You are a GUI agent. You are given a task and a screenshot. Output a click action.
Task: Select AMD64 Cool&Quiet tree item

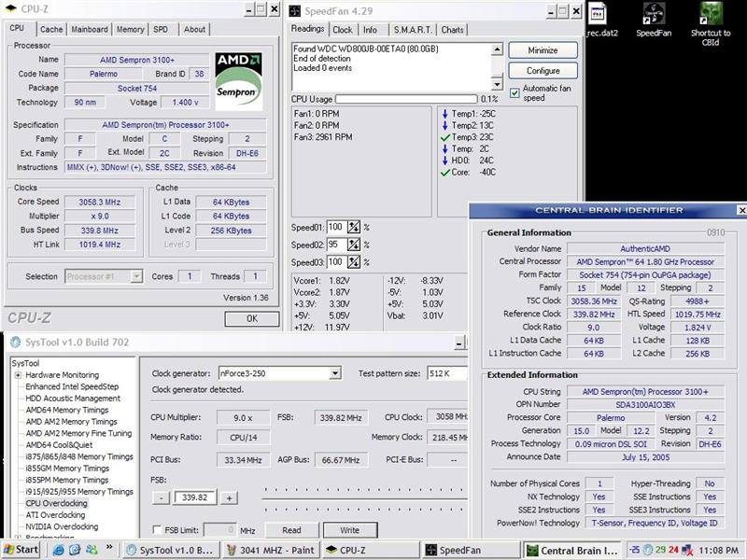coord(59,445)
